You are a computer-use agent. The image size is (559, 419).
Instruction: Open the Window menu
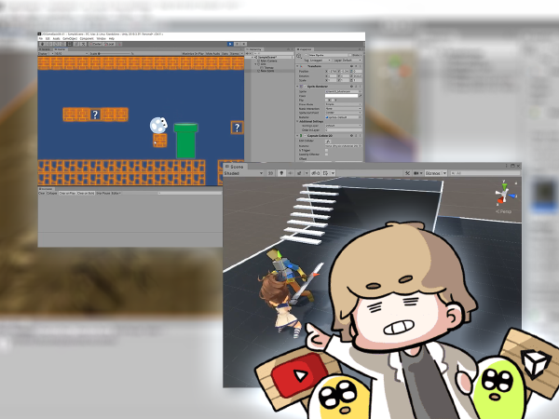click(102, 38)
